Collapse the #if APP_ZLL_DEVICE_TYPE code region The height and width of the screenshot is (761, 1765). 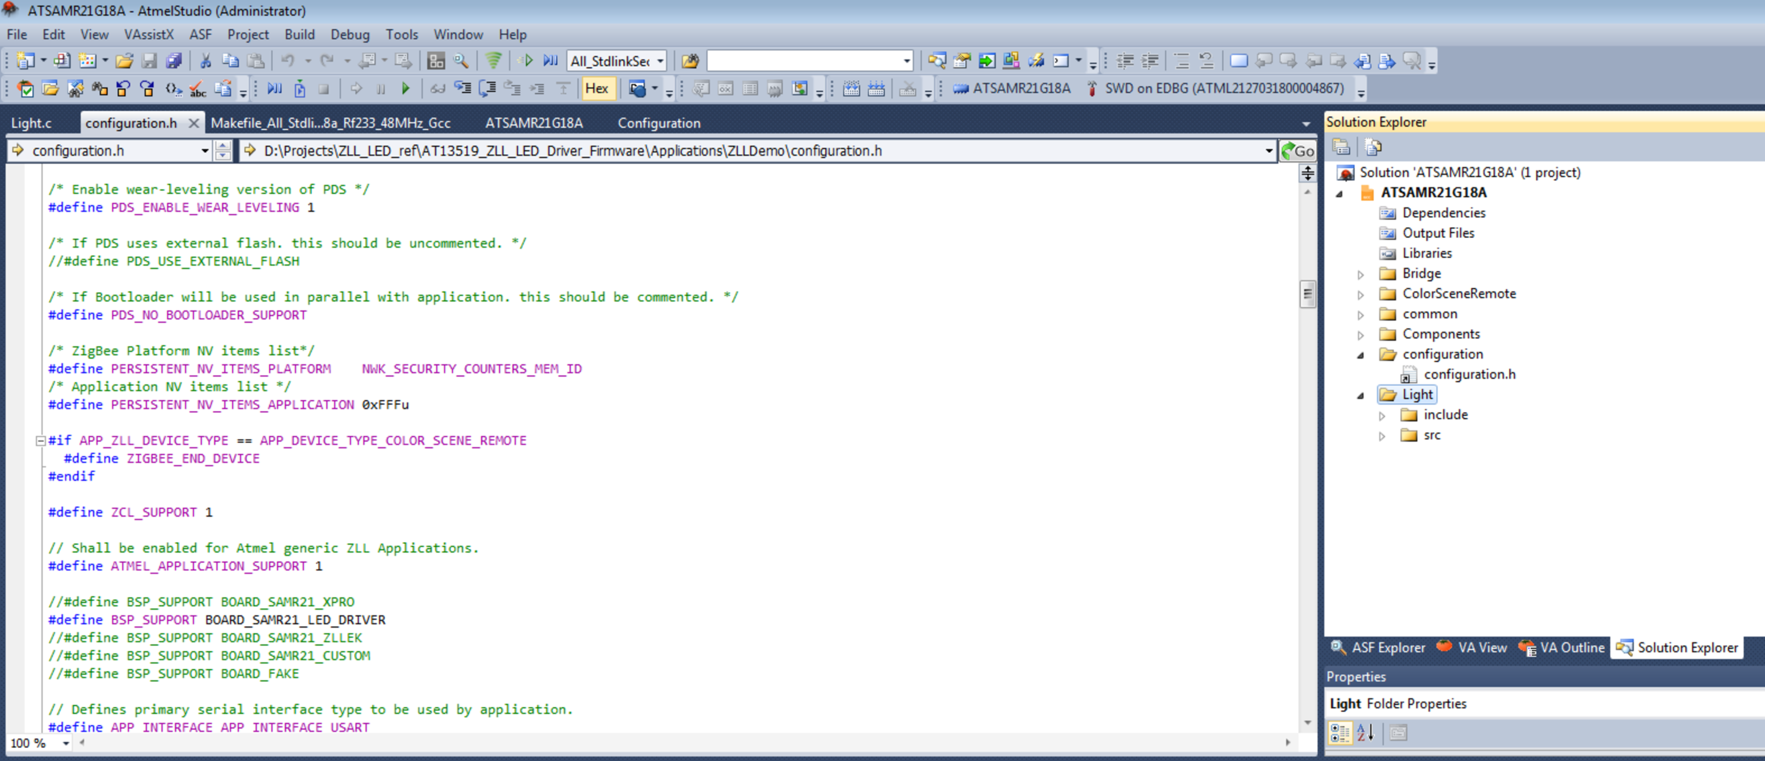click(40, 440)
